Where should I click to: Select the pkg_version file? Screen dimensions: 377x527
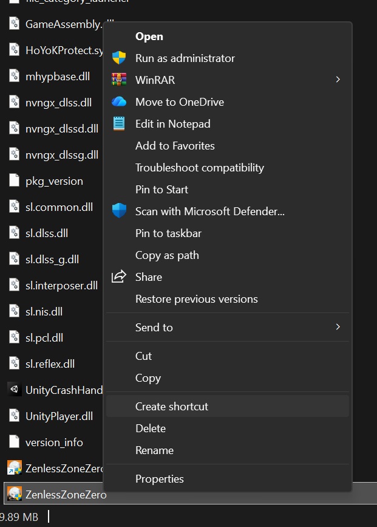54,181
